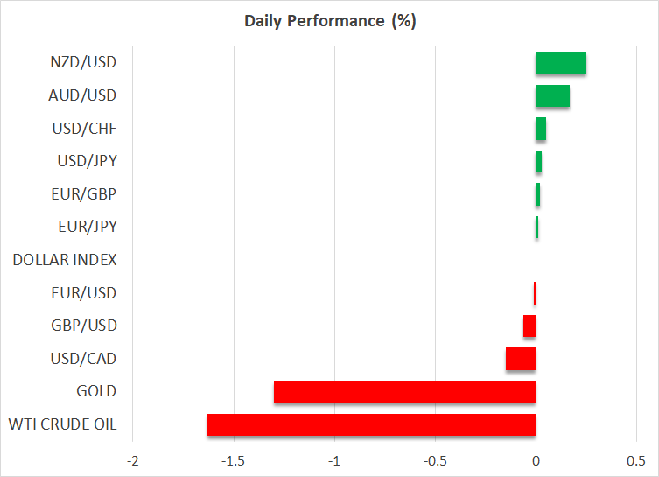Viewport: 659px width, 477px height.
Task: Select the USD/JPY axis label
Action: (86, 161)
